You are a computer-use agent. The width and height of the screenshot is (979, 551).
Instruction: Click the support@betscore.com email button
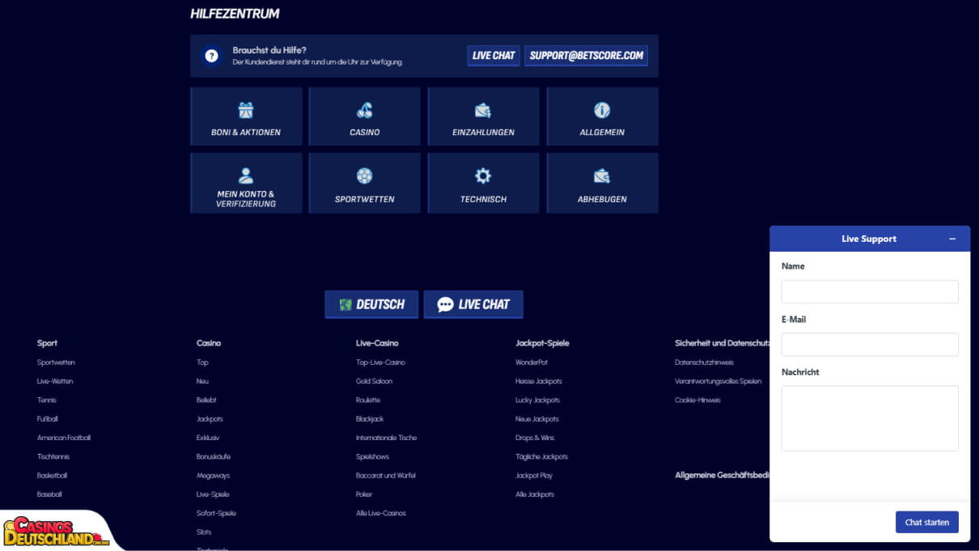pos(586,56)
